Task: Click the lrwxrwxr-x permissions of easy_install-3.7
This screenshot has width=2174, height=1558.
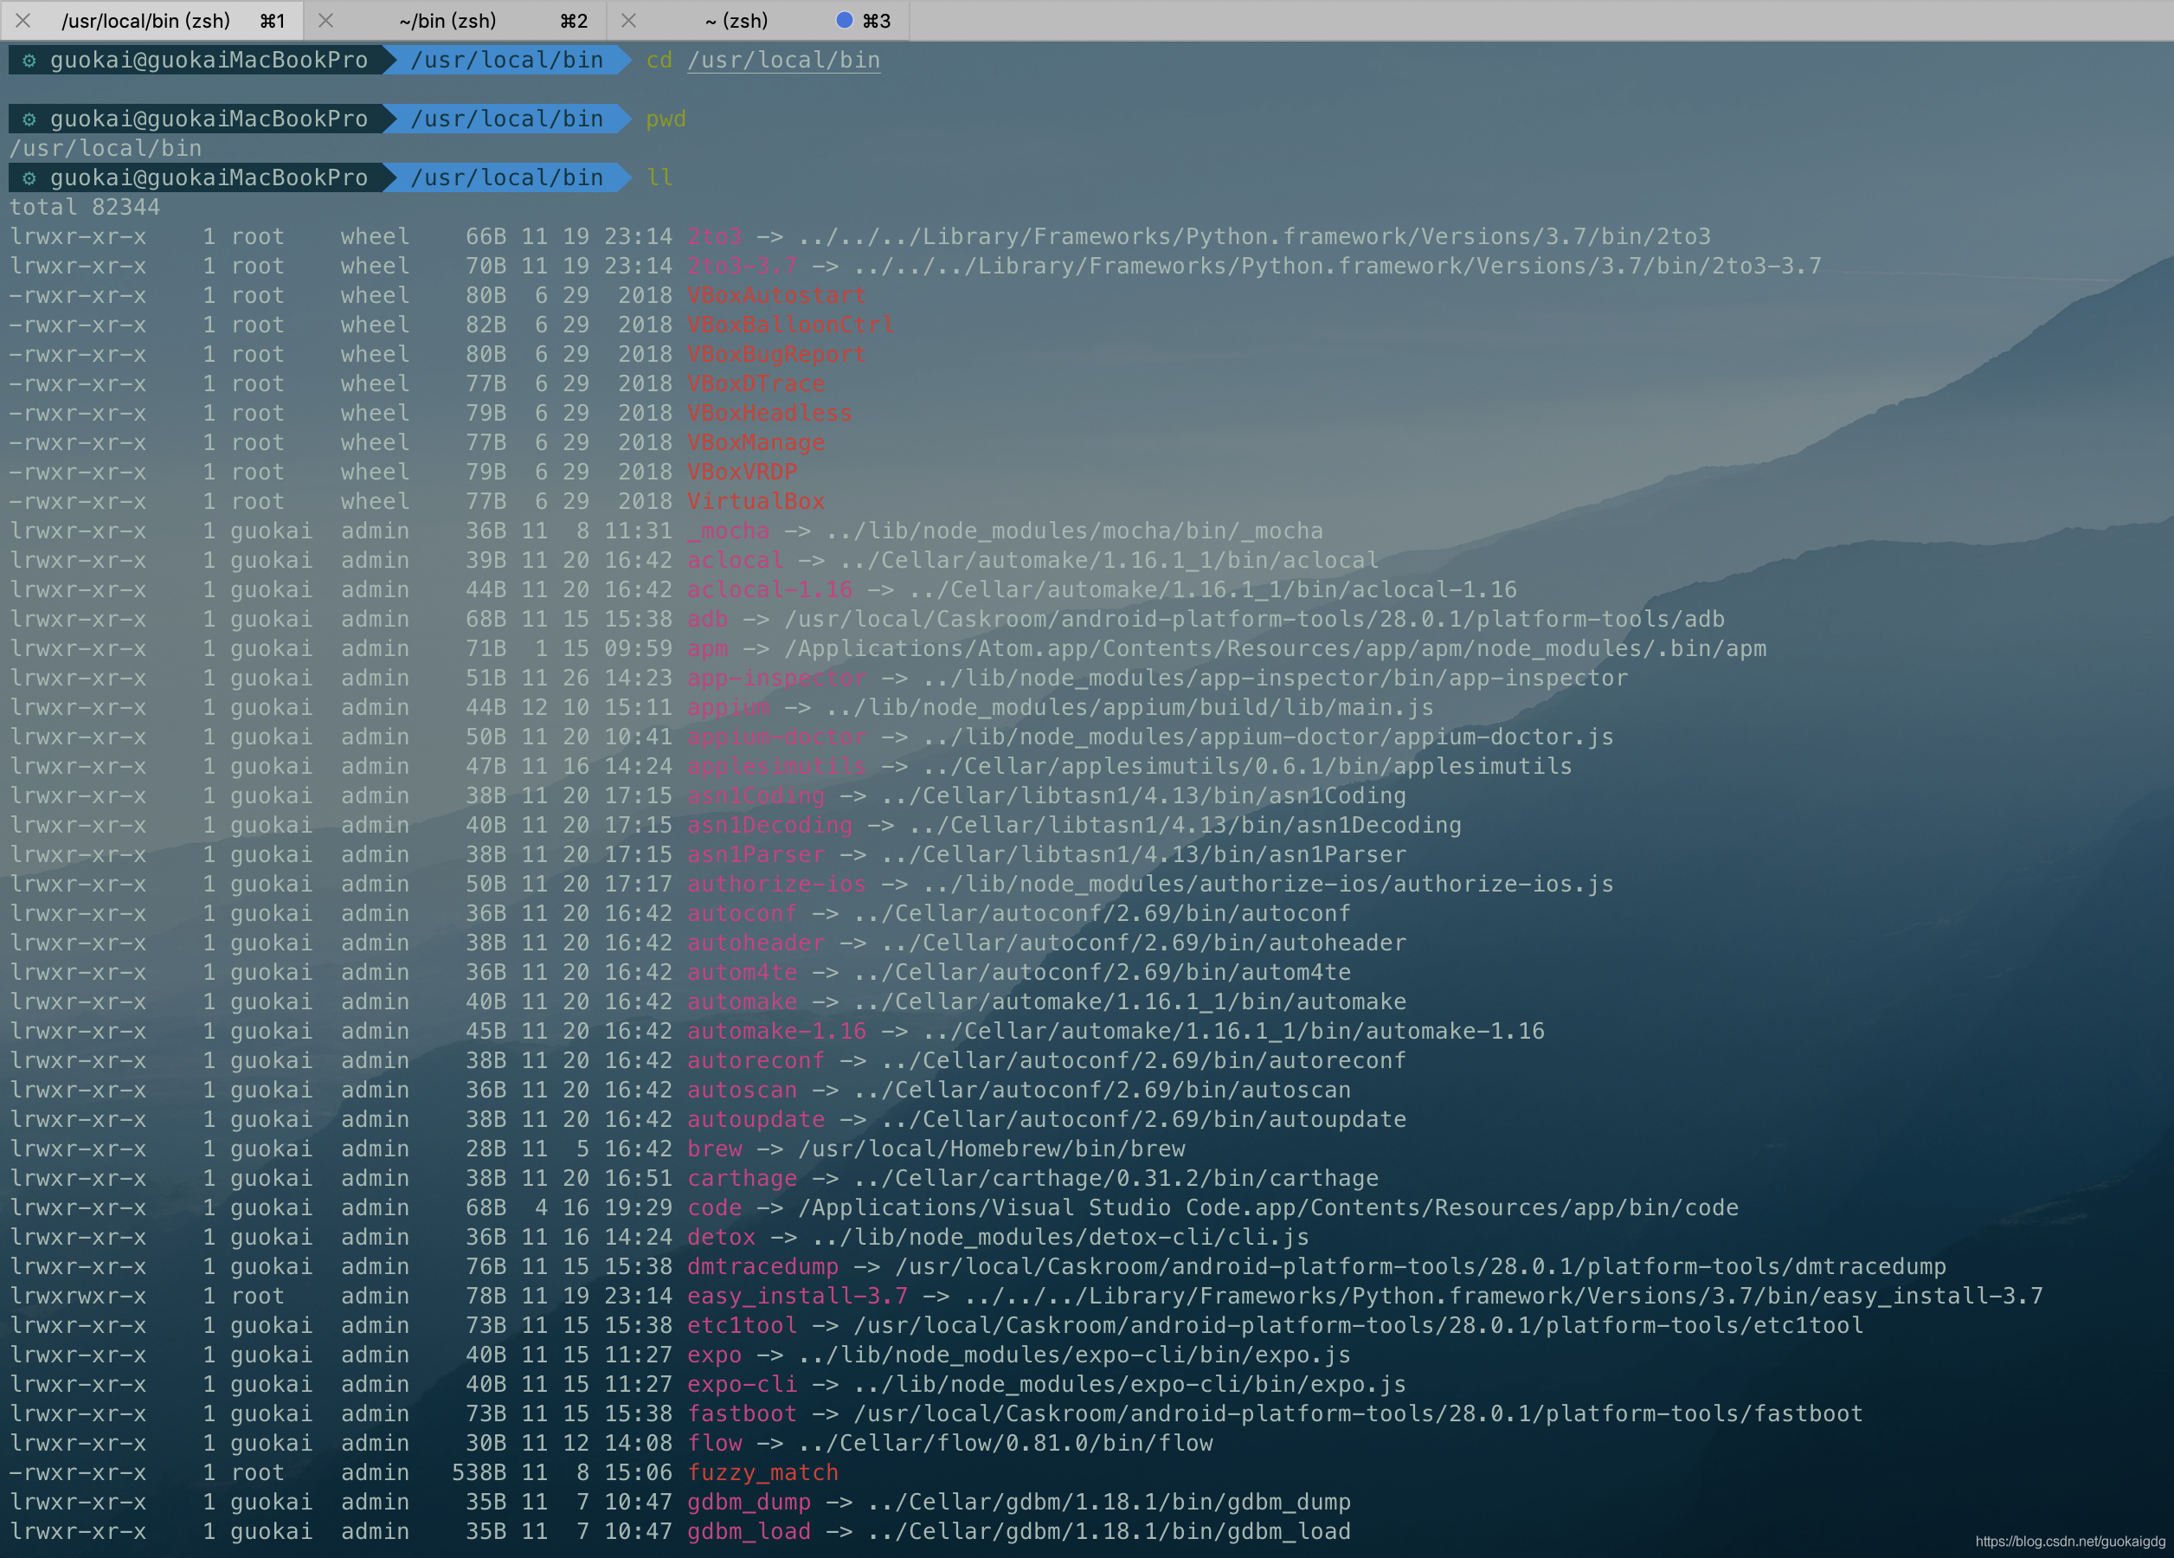Action: 78,1297
